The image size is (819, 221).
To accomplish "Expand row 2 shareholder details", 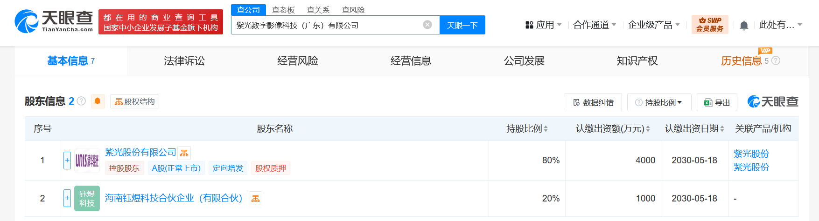I will coord(67,198).
